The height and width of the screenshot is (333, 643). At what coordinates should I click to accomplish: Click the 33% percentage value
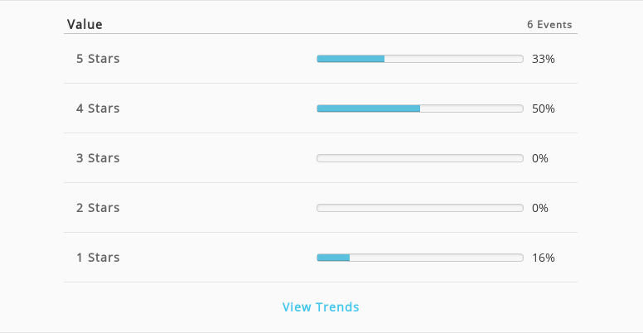(544, 59)
